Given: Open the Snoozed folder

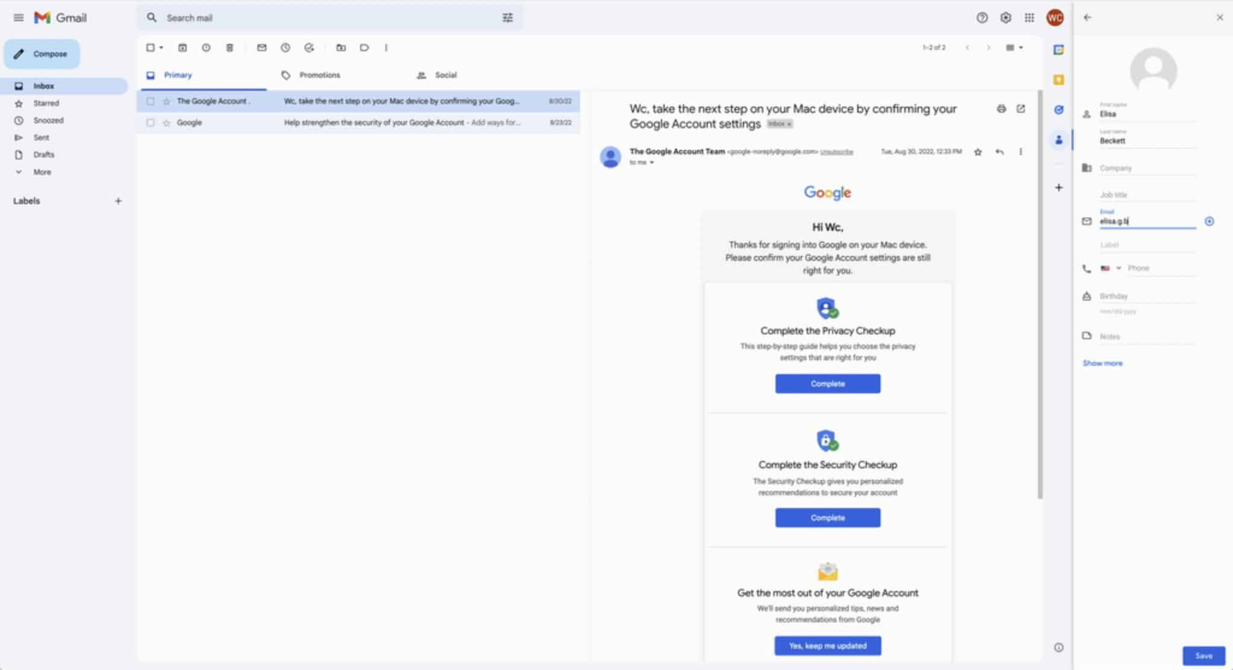Looking at the screenshot, I should pos(48,121).
